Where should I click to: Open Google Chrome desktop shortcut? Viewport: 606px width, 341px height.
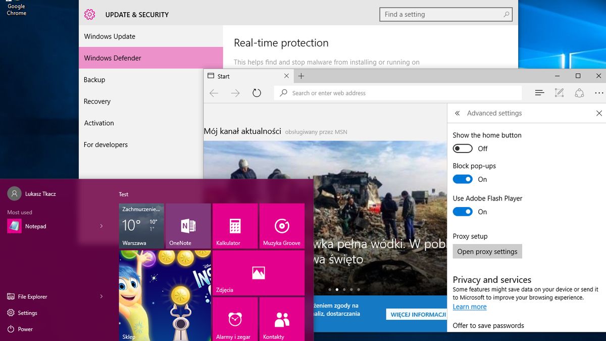(x=16, y=8)
